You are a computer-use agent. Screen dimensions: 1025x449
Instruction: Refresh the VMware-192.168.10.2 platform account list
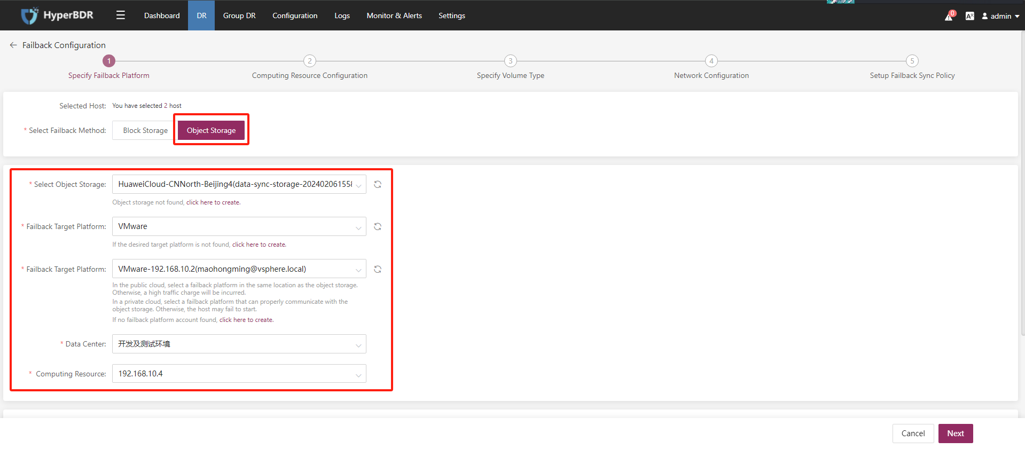(378, 269)
